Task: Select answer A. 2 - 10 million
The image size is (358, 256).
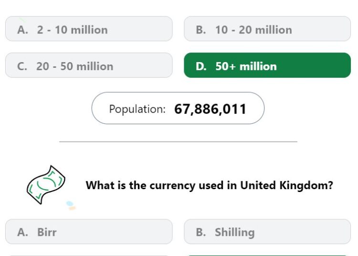Action: [89, 29]
